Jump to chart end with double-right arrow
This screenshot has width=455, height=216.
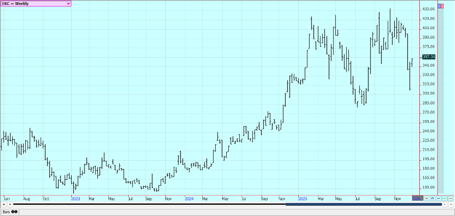click(450, 205)
